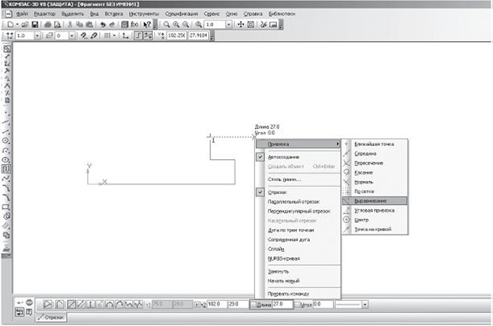Expand the grid options dropdown arrow
Viewport: 493px width, 326px height.
point(114,35)
